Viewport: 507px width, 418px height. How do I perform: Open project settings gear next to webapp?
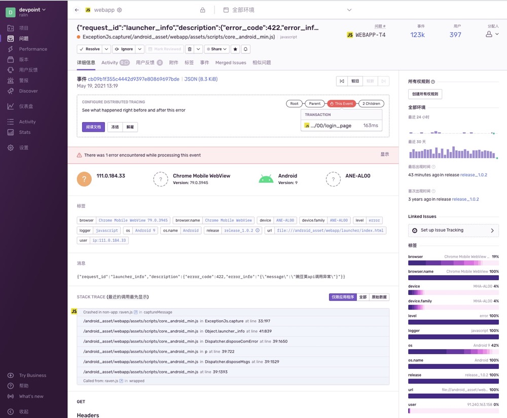click(x=120, y=10)
